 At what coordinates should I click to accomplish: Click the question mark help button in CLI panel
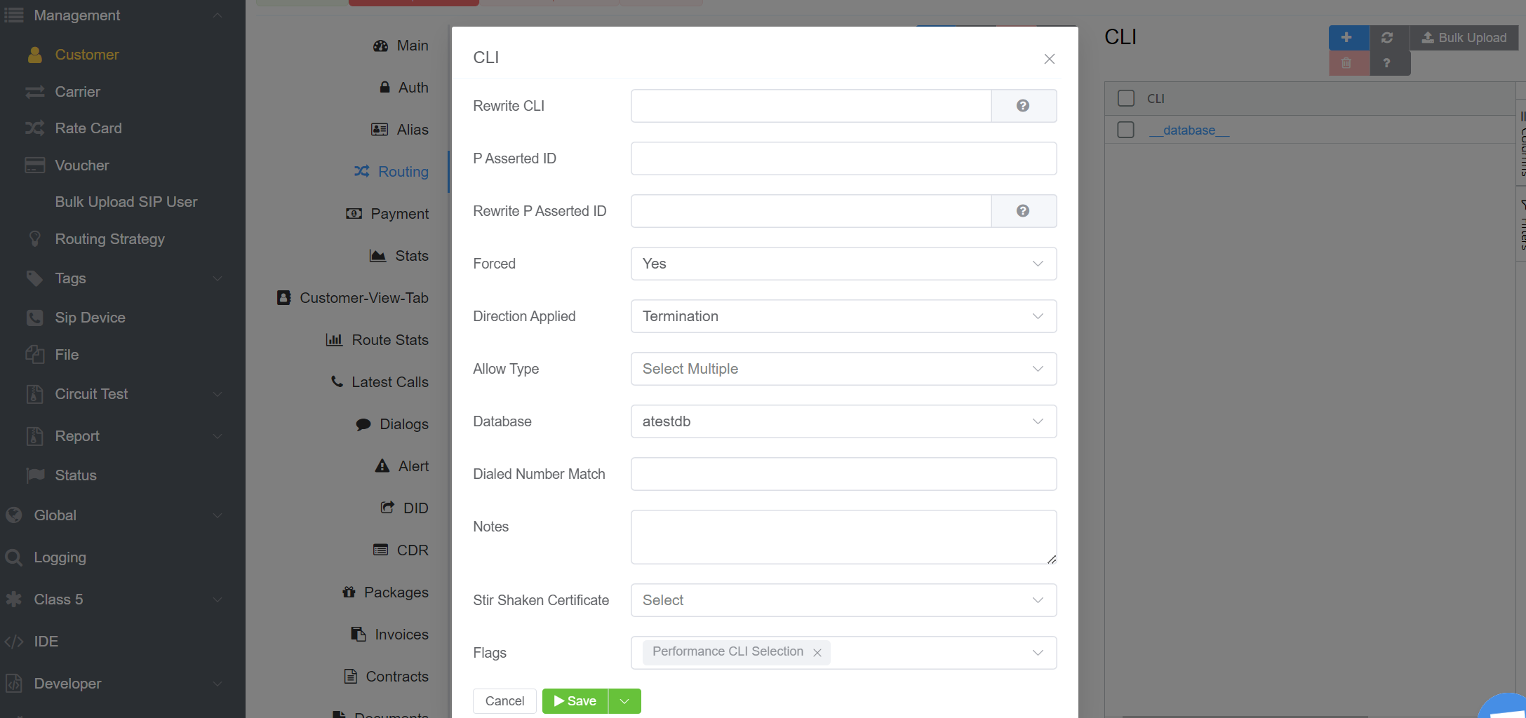[1387, 63]
